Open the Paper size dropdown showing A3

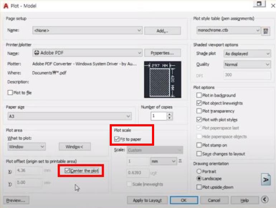tap(70, 116)
